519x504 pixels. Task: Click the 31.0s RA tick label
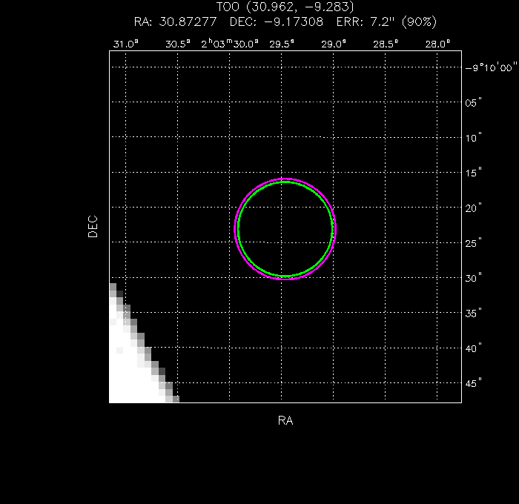tap(125, 44)
